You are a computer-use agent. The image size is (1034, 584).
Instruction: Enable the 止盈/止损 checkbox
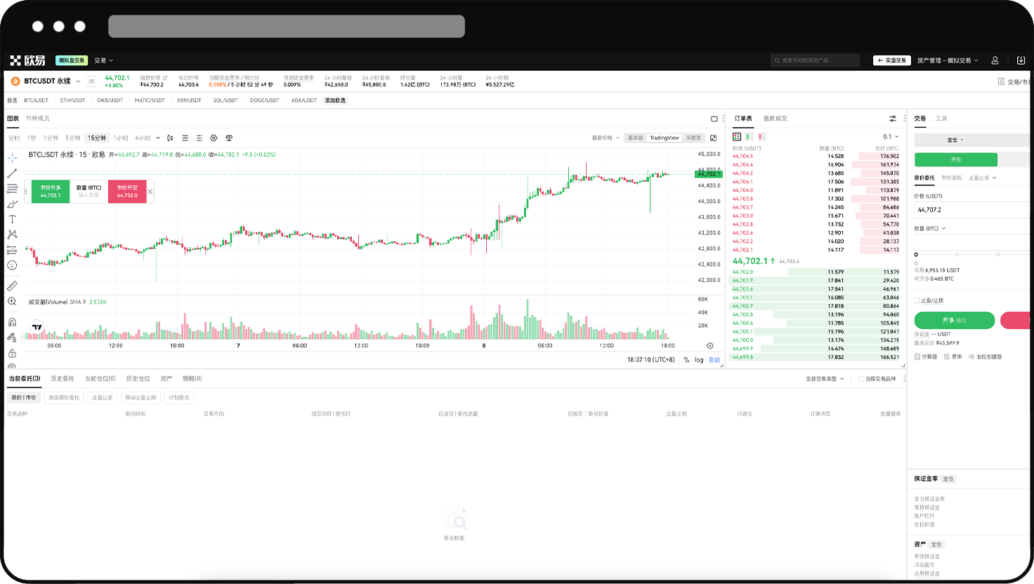(x=917, y=300)
